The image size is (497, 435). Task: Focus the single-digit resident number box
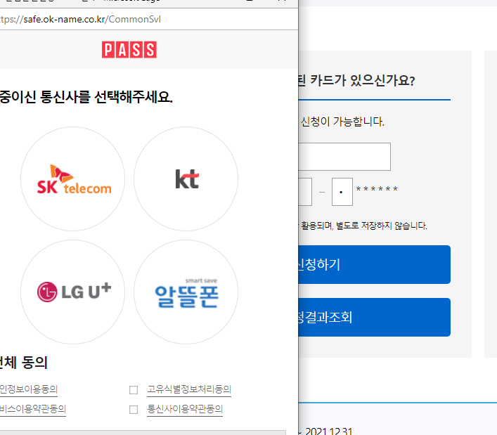342,192
